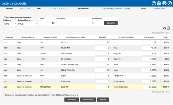The width and height of the screenshot is (173, 105).
Task: Select the 454gm X 25 format cell
Action: (x=126, y=76)
